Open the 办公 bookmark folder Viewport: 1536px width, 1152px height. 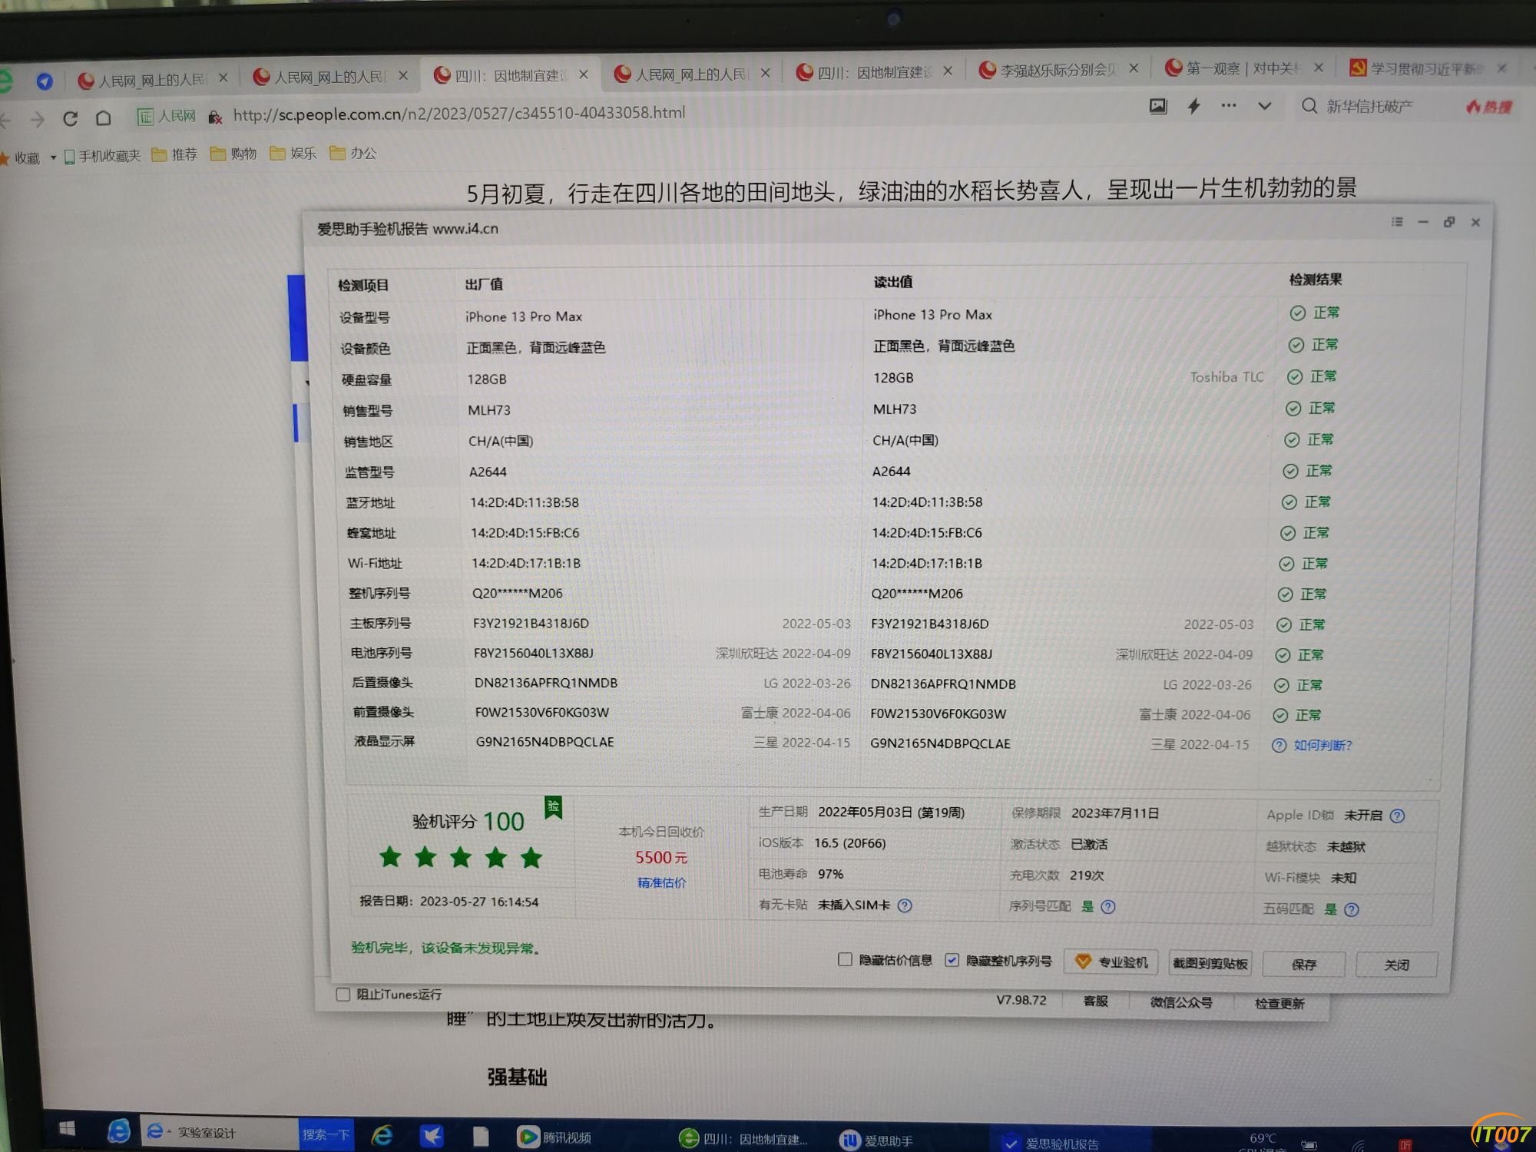tap(353, 153)
